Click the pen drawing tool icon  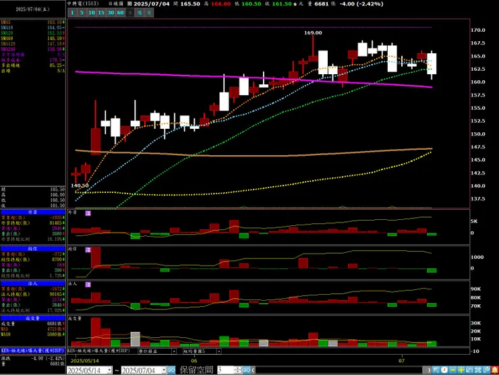click(x=486, y=370)
